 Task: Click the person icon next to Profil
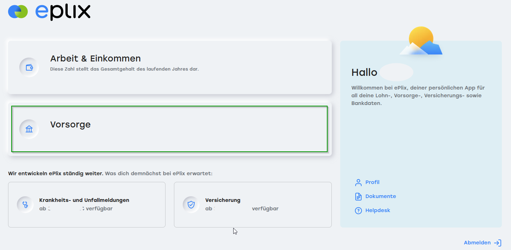coord(358,182)
